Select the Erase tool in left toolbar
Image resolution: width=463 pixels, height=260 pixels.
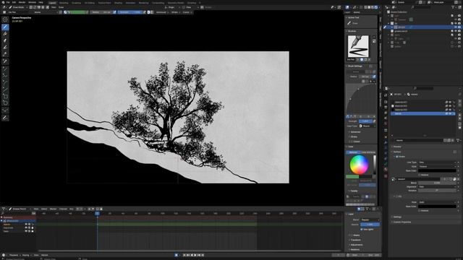(x=5, y=40)
